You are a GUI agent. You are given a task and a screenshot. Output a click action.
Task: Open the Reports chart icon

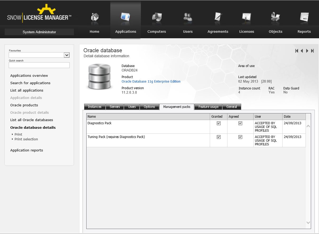pos(304,17)
